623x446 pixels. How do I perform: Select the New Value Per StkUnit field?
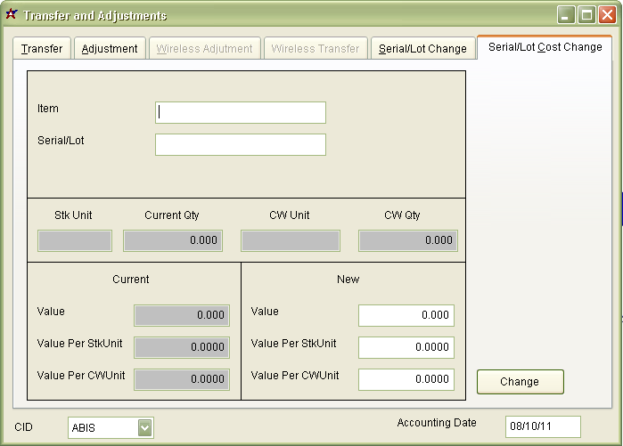(x=406, y=347)
